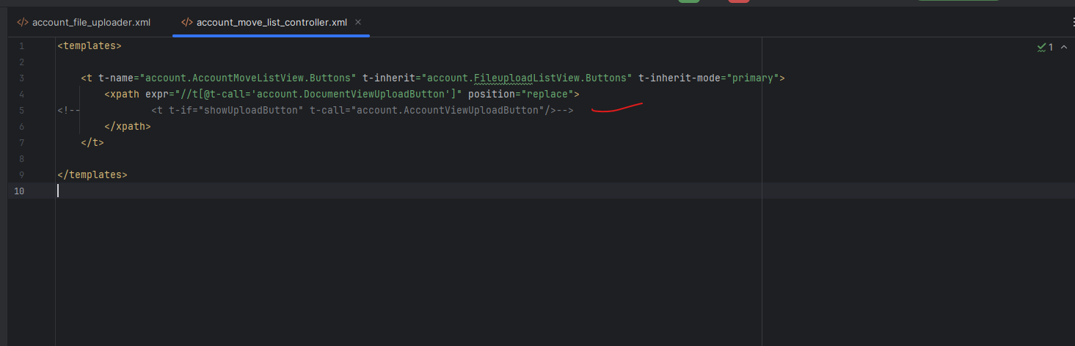Place cursor on opening <templates> tag

[x=89, y=46]
